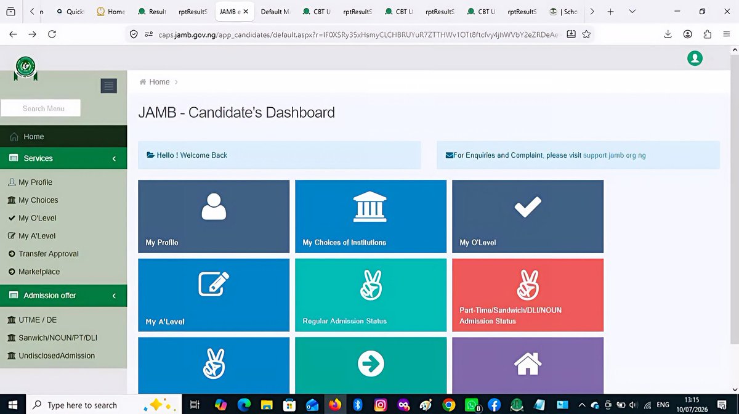Switch to the Quick browser tab
739x414 pixels.
click(x=70, y=12)
